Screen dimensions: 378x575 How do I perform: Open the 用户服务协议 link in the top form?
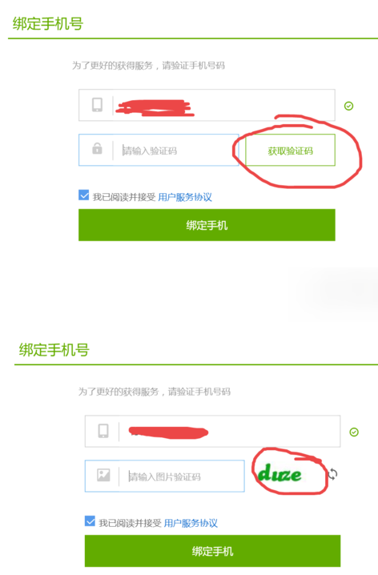pos(185,197)
